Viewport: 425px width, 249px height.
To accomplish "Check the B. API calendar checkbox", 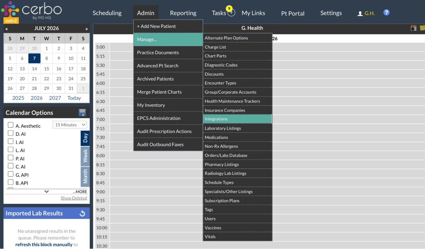I will [x=11, y=182].
